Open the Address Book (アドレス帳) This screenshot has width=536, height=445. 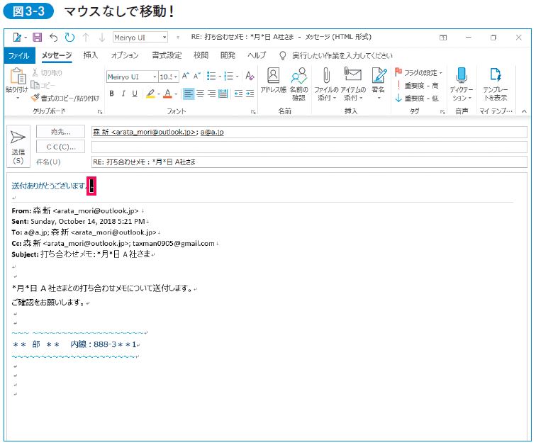tap(273, 80)
